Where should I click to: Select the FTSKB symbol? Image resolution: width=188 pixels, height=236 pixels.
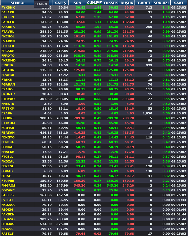point(7,80)
